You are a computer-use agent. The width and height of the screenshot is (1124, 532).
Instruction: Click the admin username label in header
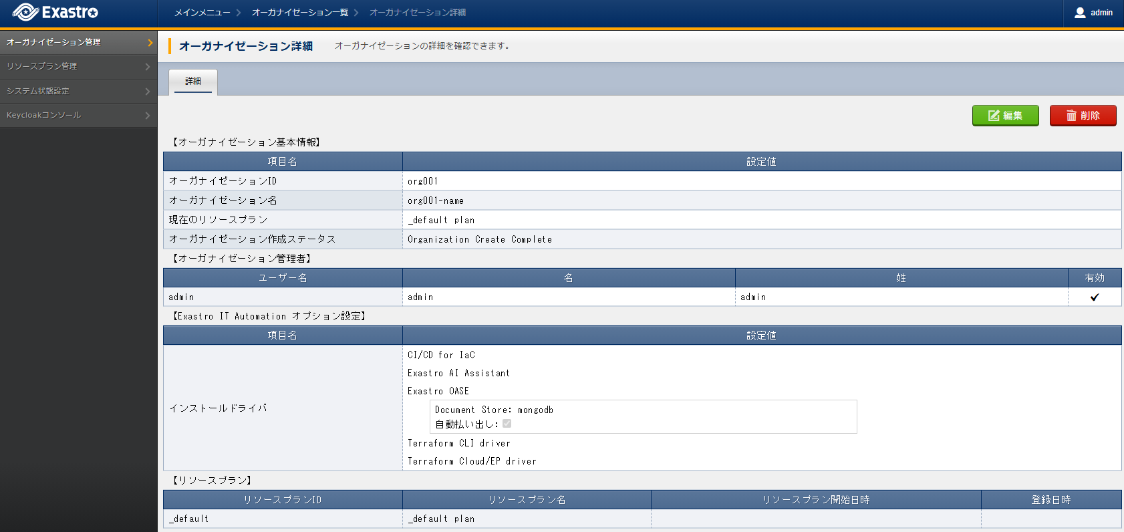tap(1101, 13)
